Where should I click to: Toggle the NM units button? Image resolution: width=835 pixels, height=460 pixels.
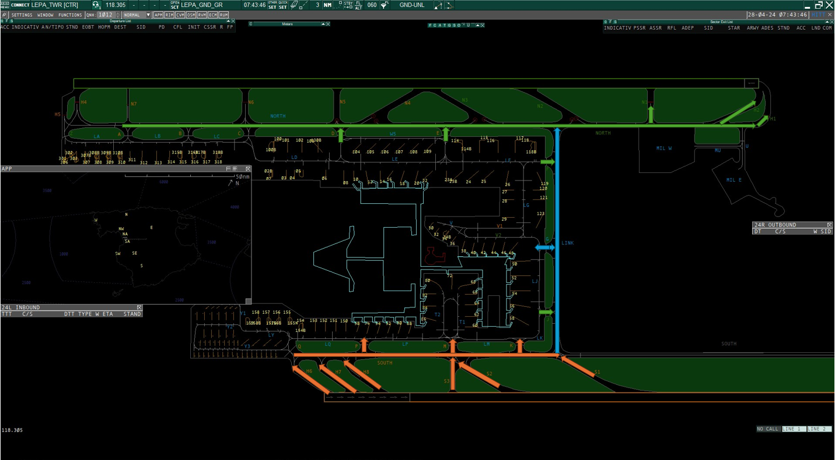(327, 5)
